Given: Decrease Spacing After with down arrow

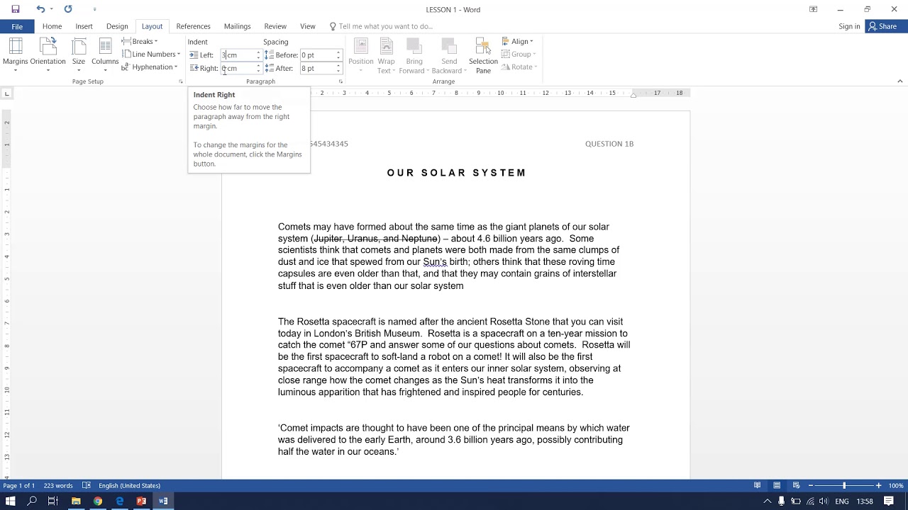Looking at the screenshot, I should 338,71.
